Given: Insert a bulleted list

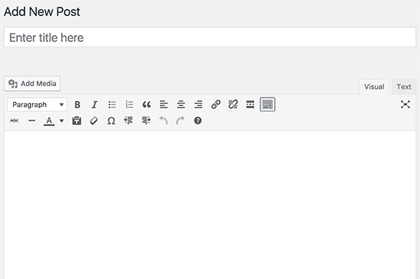Looking at the screenshot, I should tap(112, 104).
